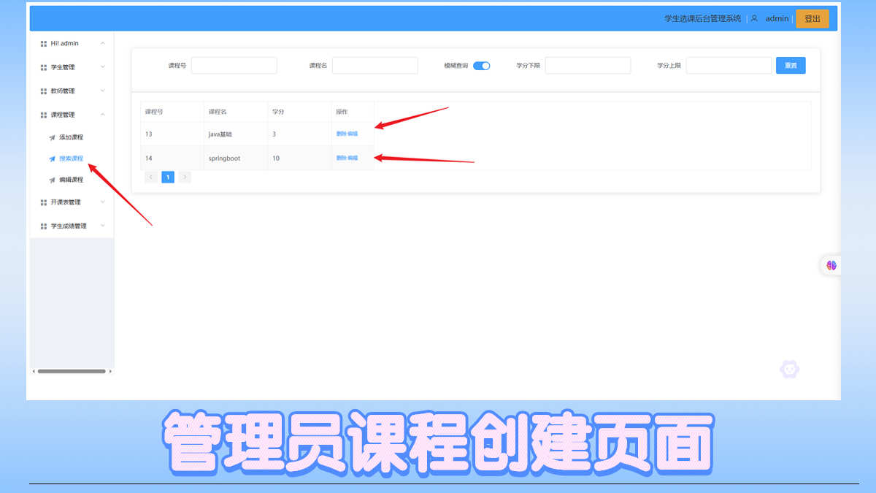Click the grid icon beside 开课表管理
The width and height of the screenshot is (876, 493).
[x=44, y=202]
